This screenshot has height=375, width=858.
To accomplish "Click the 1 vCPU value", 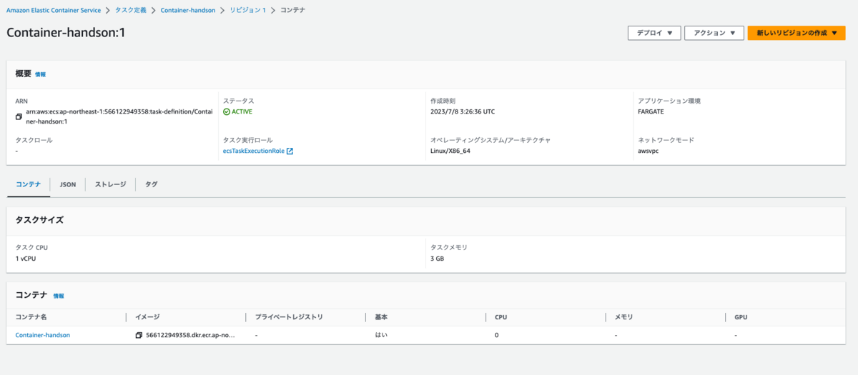I will click(x=26, y=258).
